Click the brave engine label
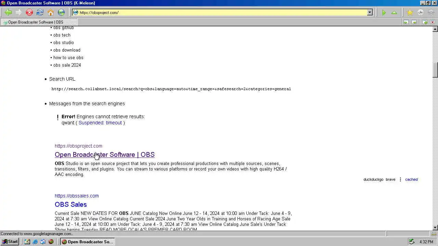The width and height of the screenshot is (438, 246). tap(390, 179)
